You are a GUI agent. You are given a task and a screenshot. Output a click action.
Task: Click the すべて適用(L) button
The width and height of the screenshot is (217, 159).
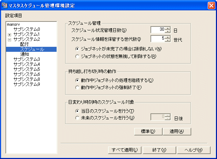(125, 150)
